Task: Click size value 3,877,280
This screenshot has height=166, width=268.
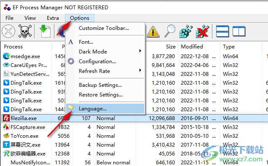Action: pyautogui.click(x=163, y=56)
